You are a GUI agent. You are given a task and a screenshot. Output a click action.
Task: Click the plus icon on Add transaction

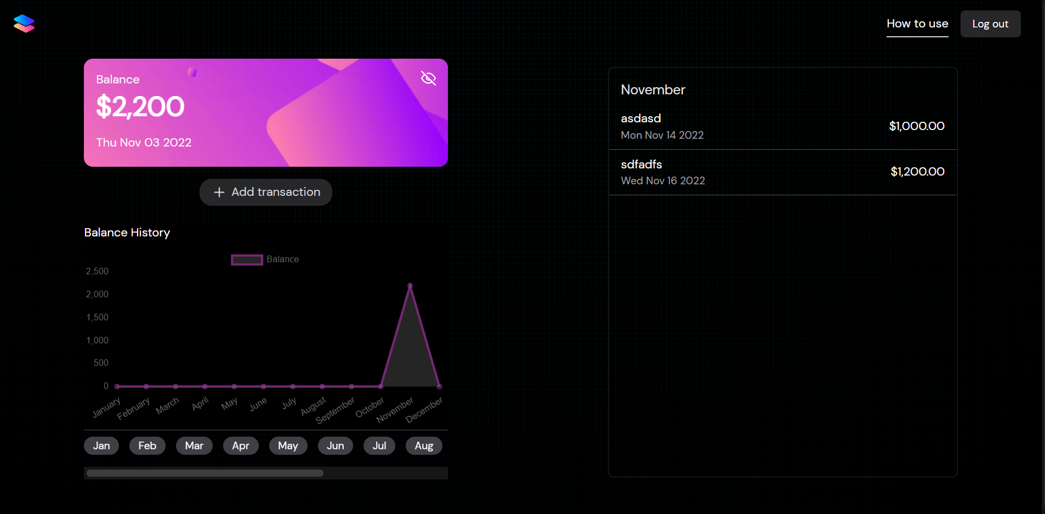219,192
